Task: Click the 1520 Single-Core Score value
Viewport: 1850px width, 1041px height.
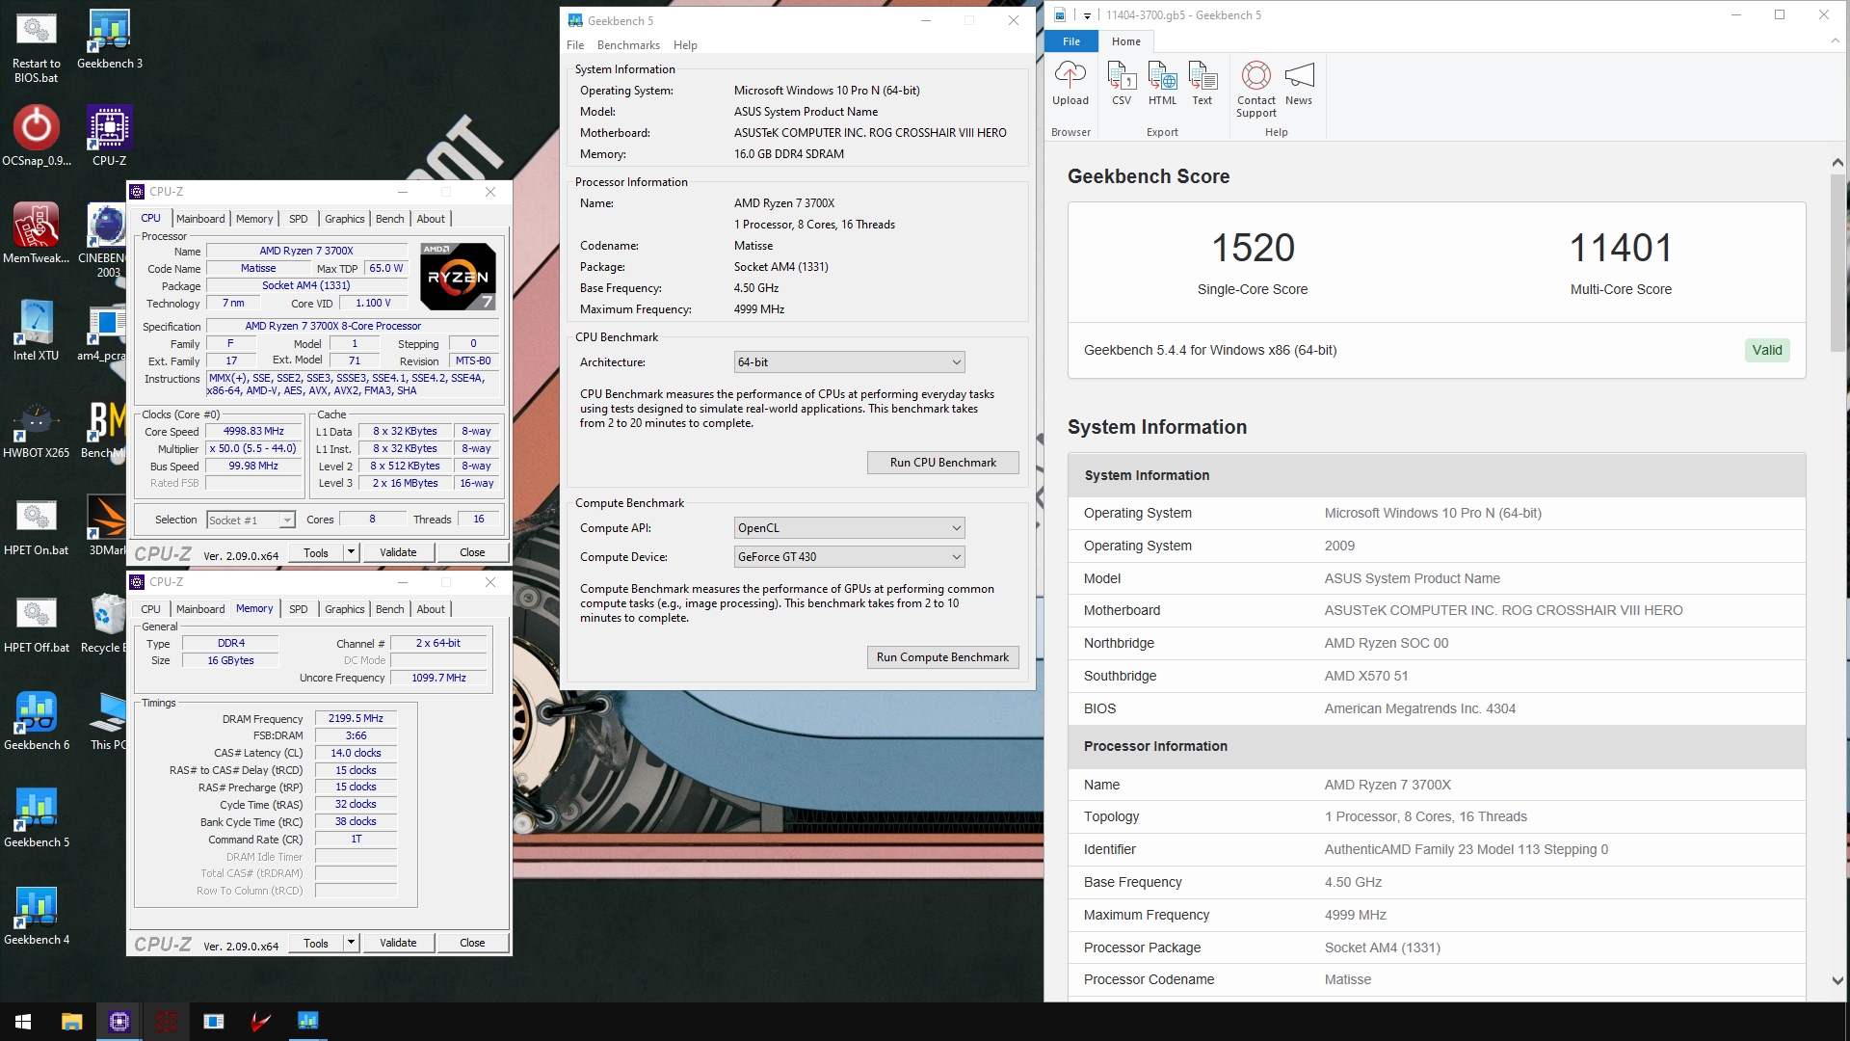Action: click(1253, 248)
